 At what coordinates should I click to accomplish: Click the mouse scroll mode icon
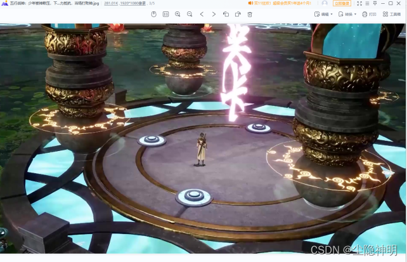click(153, 15)
